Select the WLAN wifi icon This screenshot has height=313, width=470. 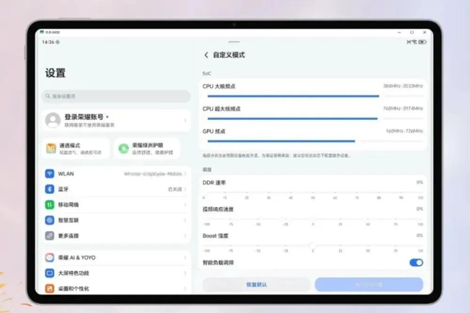coord(49,173)
